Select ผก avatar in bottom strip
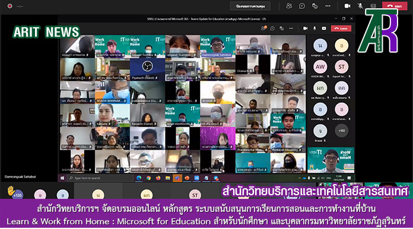This screenshot has width=413, height=229. click(147, 195)
